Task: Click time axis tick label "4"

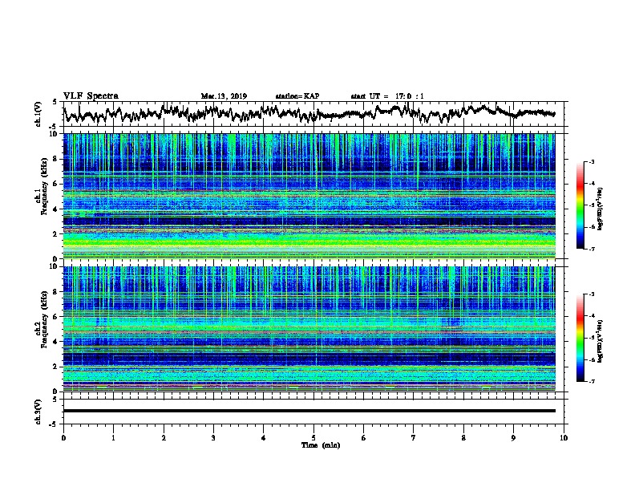Action: click(x=264, y=438)
